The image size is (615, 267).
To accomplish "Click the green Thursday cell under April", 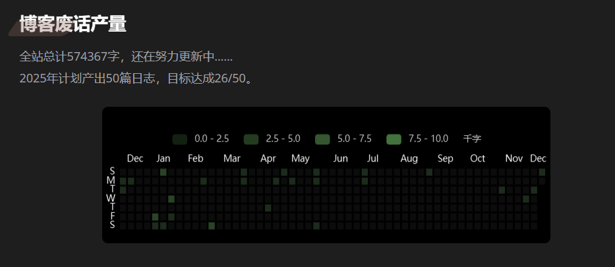I will [268, 208].
